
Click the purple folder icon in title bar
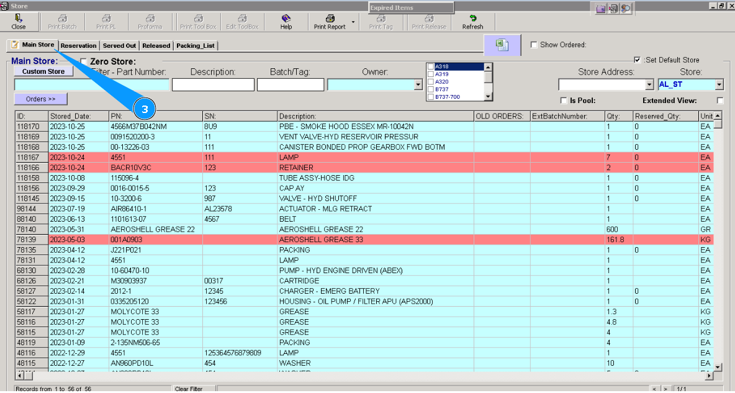coord(601,8)
